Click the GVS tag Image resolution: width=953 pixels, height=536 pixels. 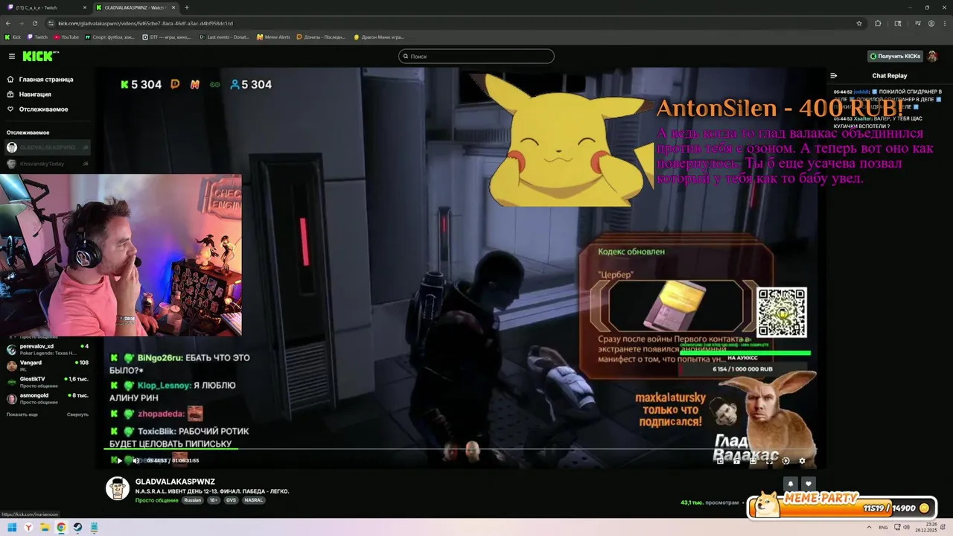click(x=231, y=500)
